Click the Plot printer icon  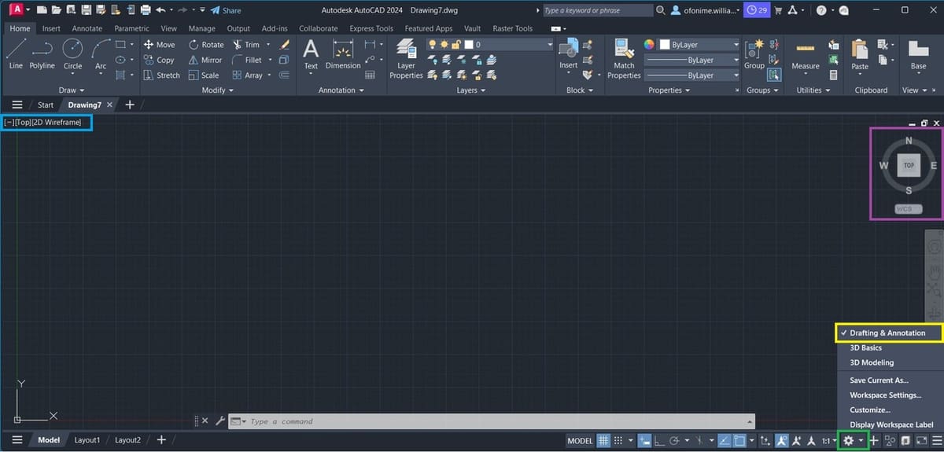[x=145, y=10]
